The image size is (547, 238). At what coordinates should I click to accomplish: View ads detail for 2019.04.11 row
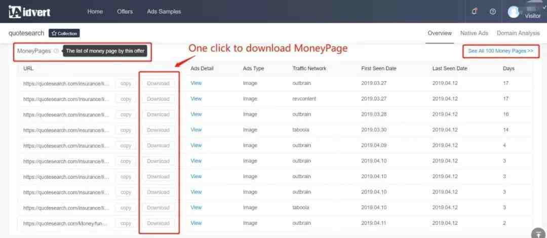pos(196,223)
